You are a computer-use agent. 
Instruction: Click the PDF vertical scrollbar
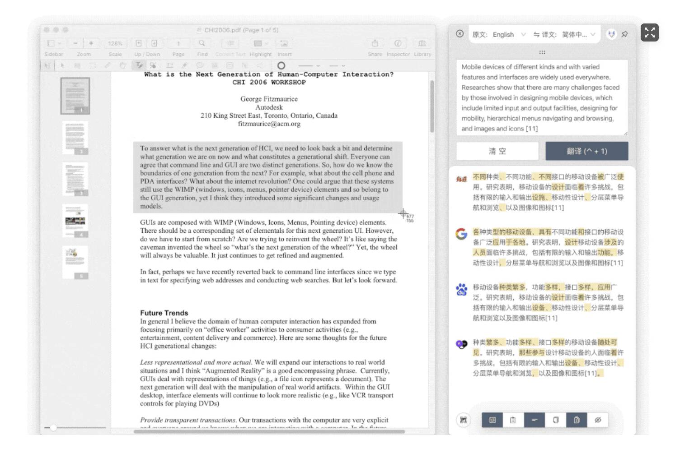tap(432, 106)
